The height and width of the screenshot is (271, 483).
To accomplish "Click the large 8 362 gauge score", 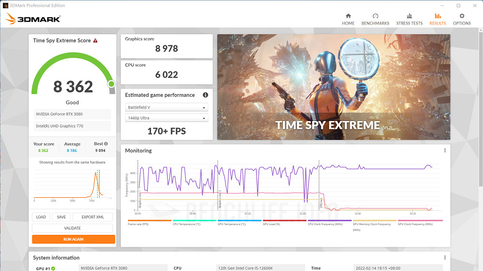I will coord(73,86).
